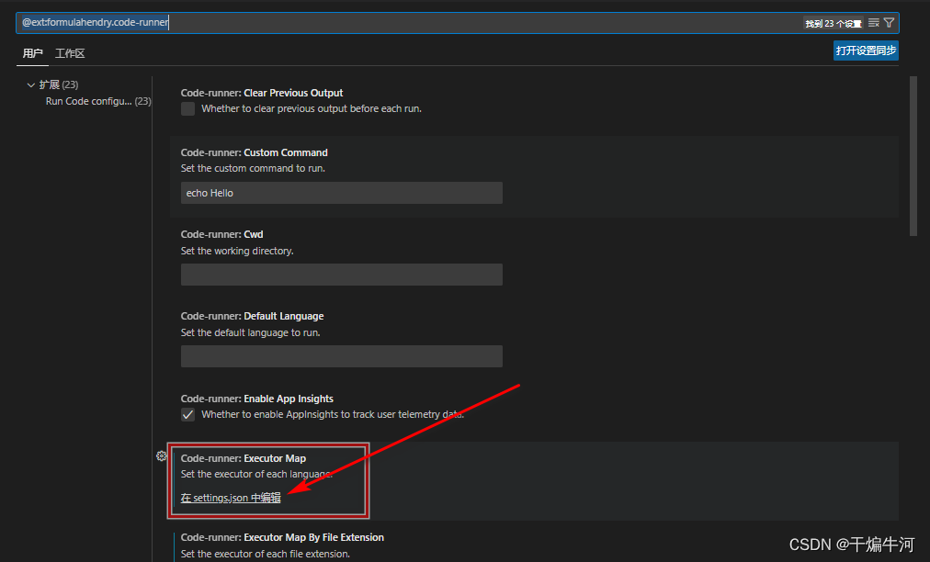This screenshot has height=562, width=930.
Task: Click the Default Language input field
Action: (x=342, y=356)
